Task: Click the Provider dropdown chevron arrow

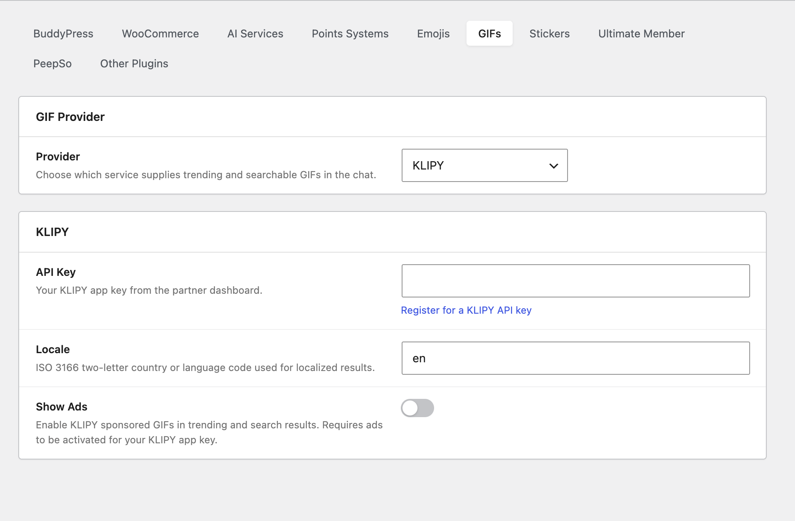Action: (x=553, y=165)
